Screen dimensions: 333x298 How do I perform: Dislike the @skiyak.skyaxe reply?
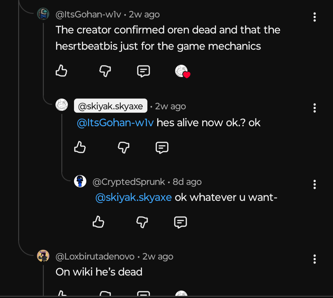[124, 147]
